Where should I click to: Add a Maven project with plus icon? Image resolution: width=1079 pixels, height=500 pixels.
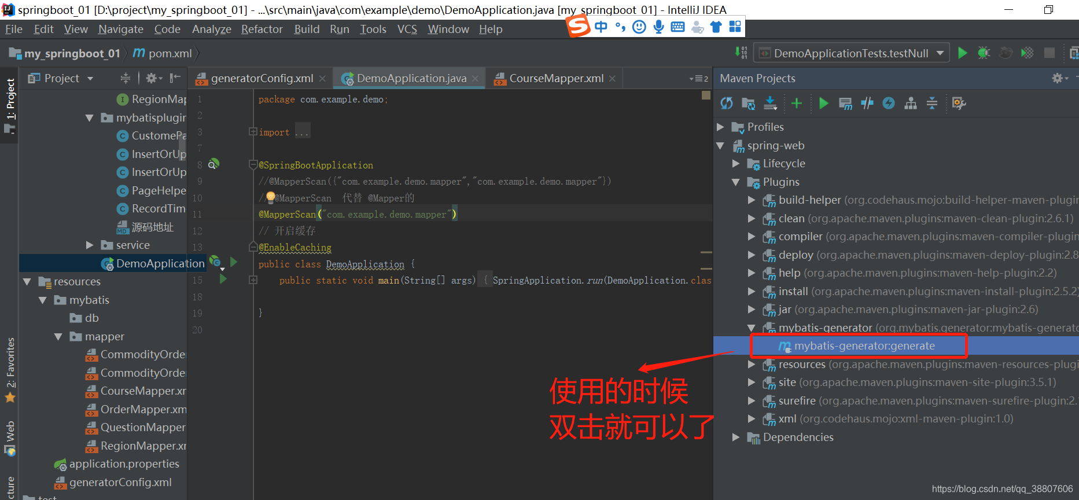click(x=797, y=103)
